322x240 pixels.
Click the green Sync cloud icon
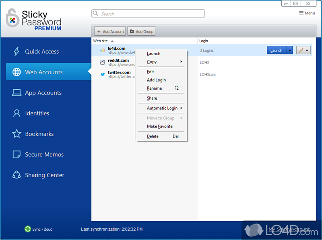click(27, 229)
